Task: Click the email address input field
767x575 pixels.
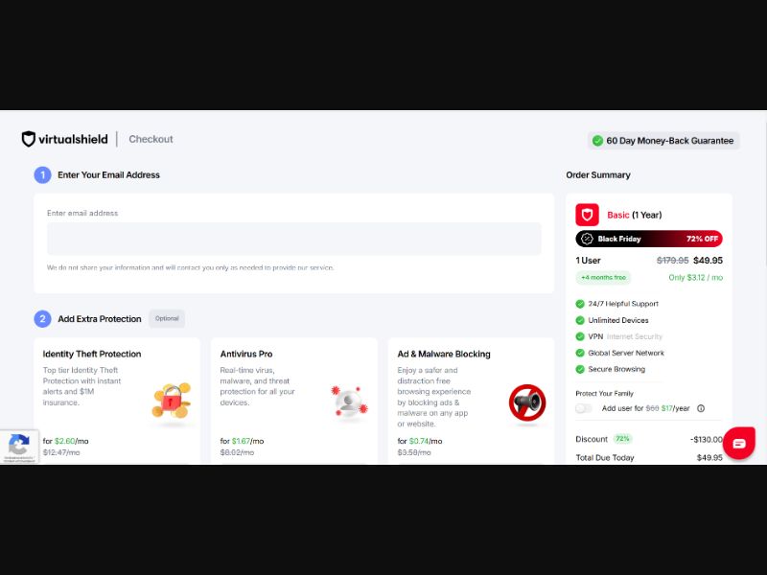Action: pyautogui.click(x=294, y=237)
